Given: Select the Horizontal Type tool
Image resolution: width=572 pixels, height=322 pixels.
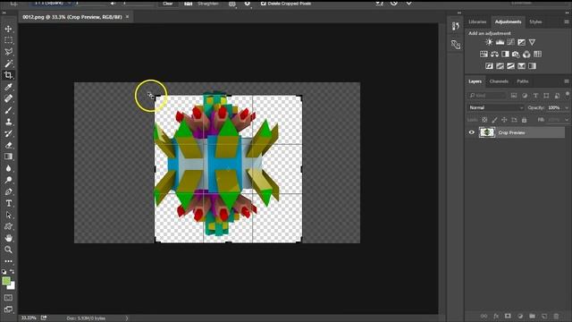Looking at the screenshot, I should [x=8, y=203].
